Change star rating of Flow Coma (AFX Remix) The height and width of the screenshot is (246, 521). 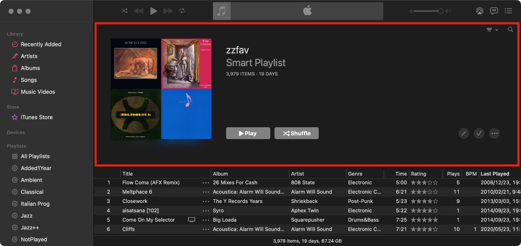pos(424,182)
